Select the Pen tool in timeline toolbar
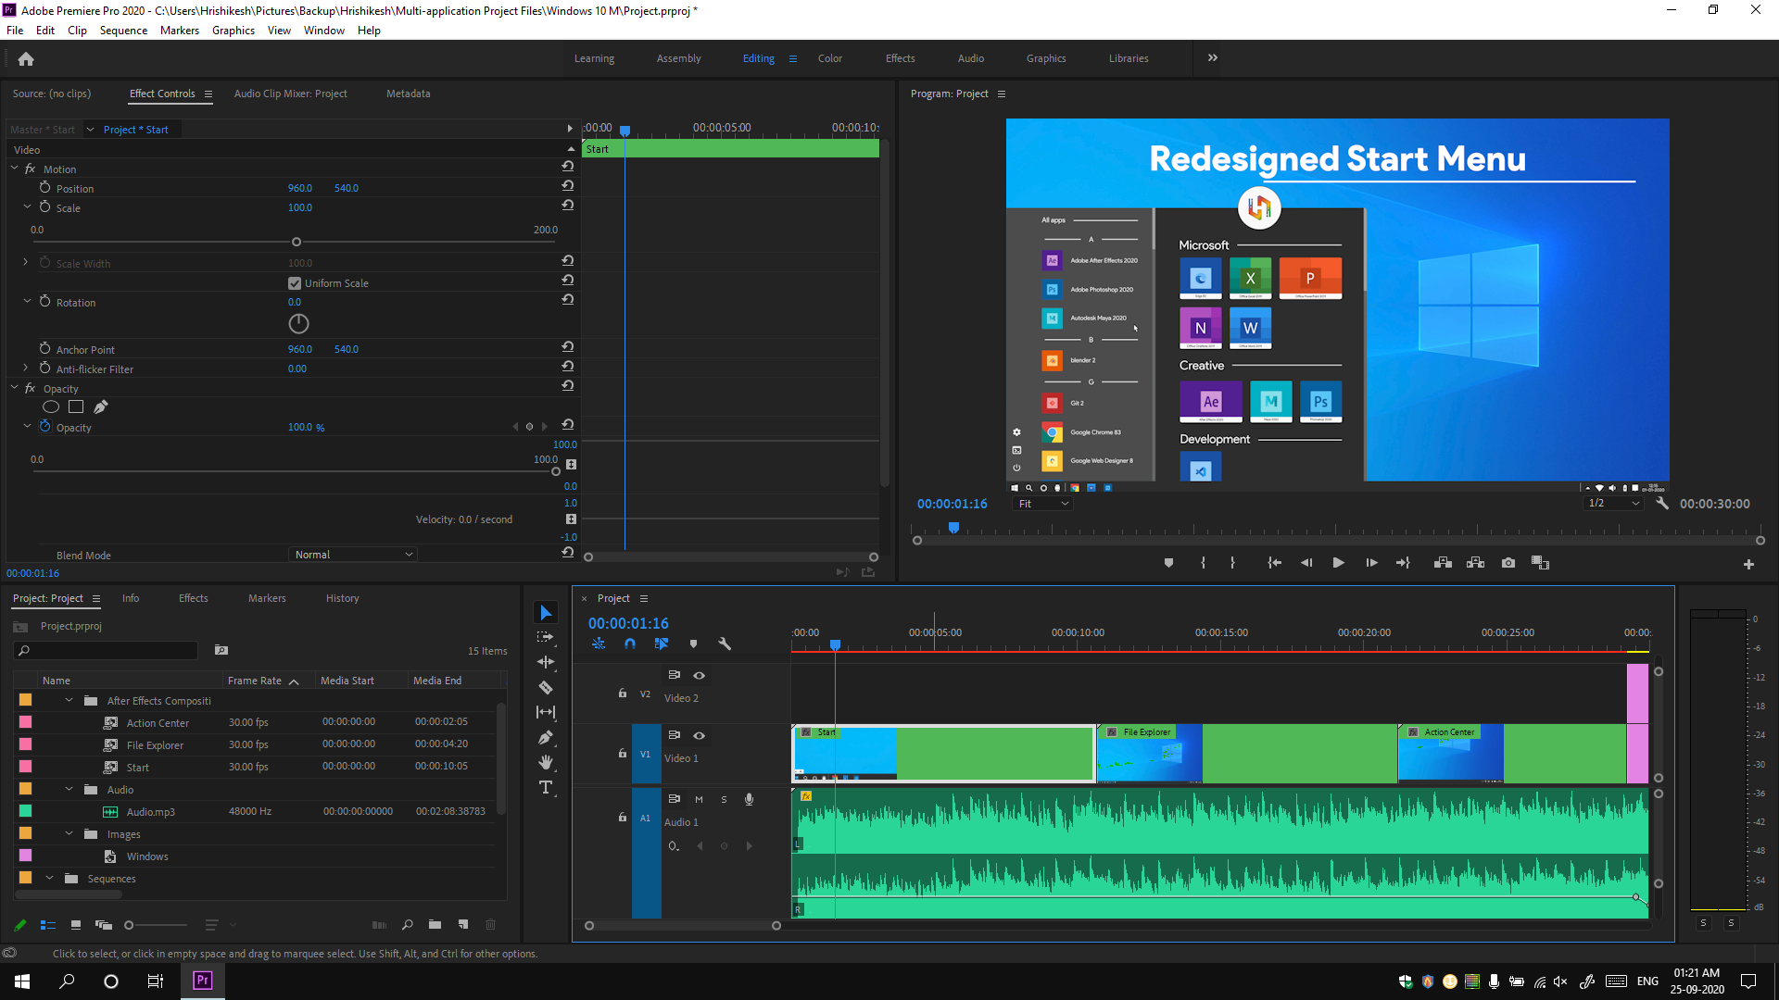The height and width of the screenshot is (1000, 1779). 546,738
